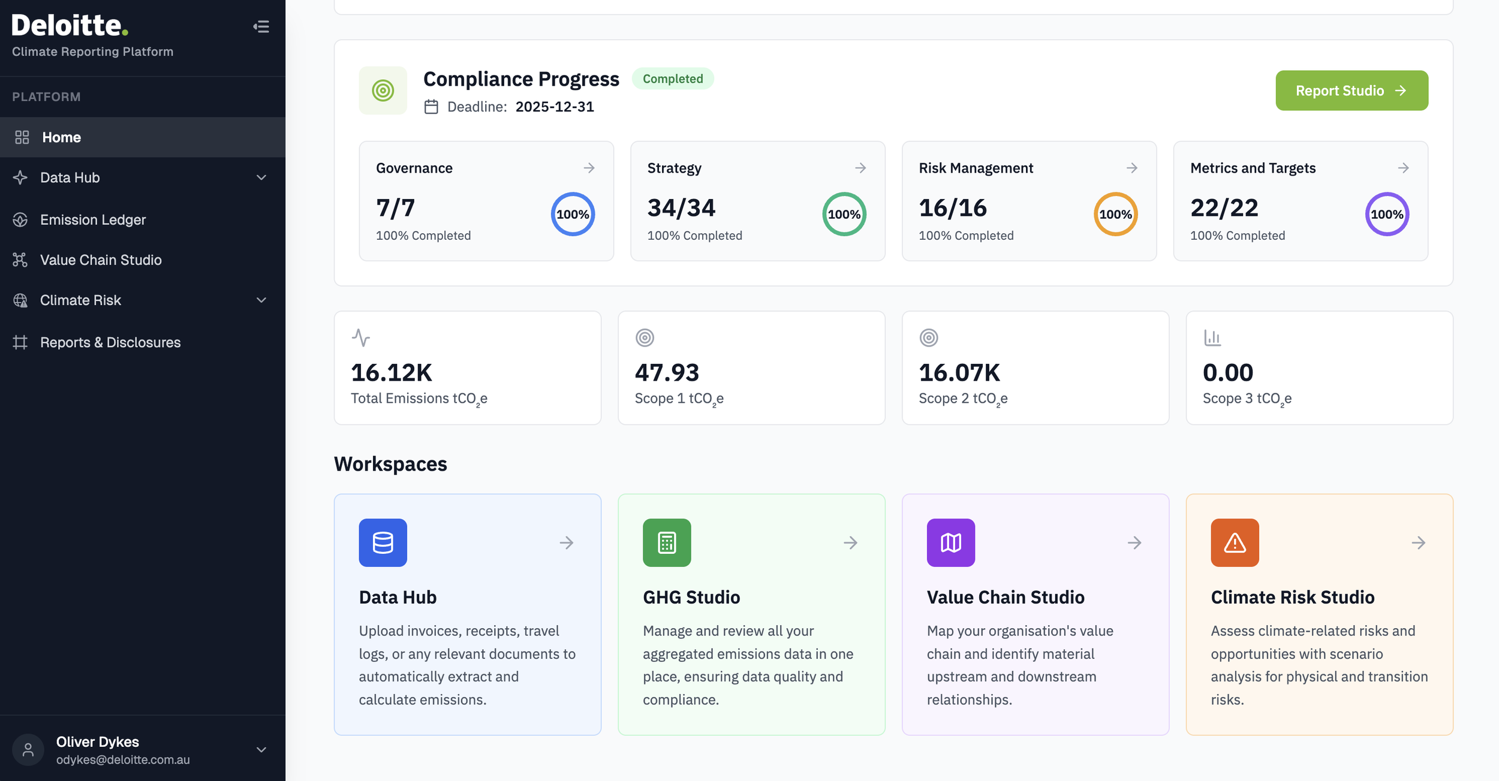The width and height of the screenshot is (1499, 781).
Task: Click the Scope 2 emissions stat card
Action: pyautogui.click(x=1036, y=367)
